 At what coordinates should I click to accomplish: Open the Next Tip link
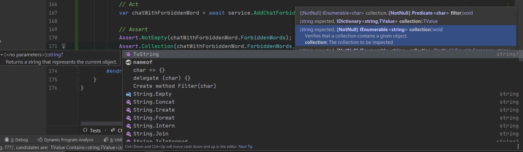pyautogui.click(x=246, y=147)
